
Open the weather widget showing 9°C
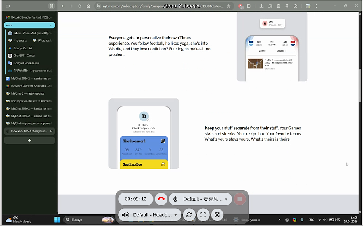[x=19, y=220]
